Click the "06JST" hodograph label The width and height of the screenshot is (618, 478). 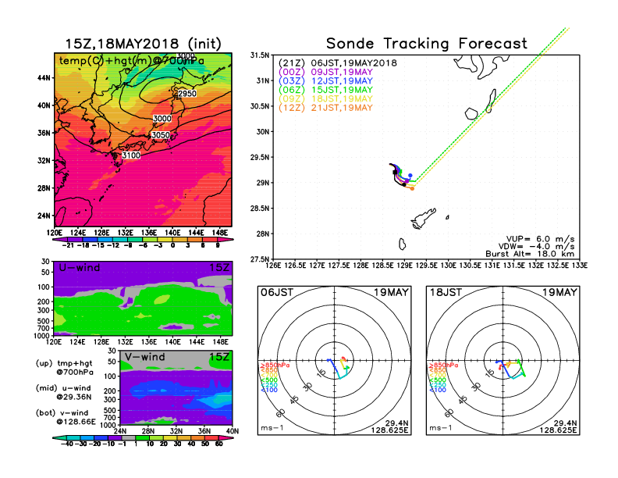pos(277,293)
